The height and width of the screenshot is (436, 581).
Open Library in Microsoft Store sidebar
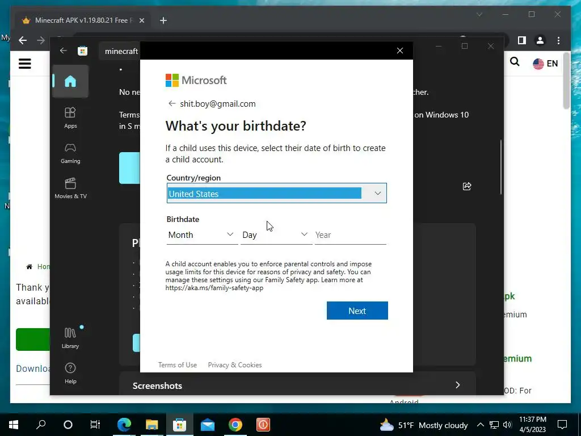point(70,338)
